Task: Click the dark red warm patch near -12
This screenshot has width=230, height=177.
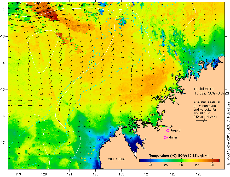Action: (x=51, y=15)
